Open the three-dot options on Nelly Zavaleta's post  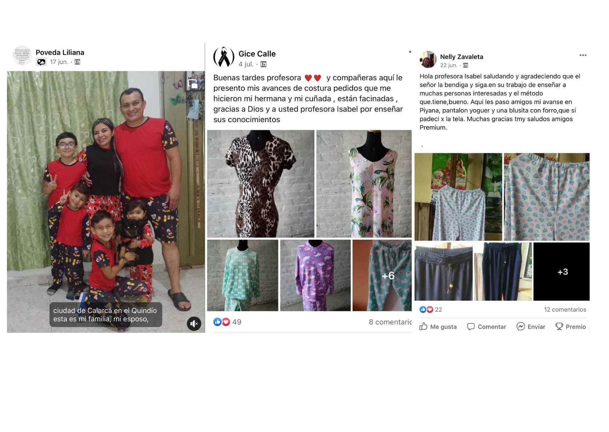[583, 55]
